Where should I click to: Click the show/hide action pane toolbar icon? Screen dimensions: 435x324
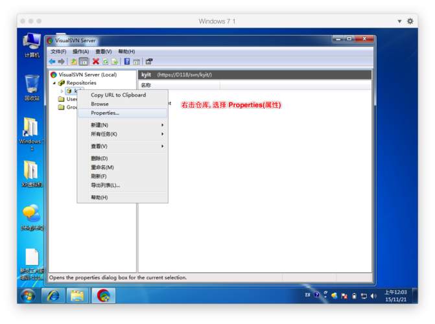tap(136, 62)
